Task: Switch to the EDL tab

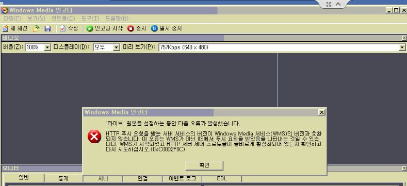Action: click(222, 178)
